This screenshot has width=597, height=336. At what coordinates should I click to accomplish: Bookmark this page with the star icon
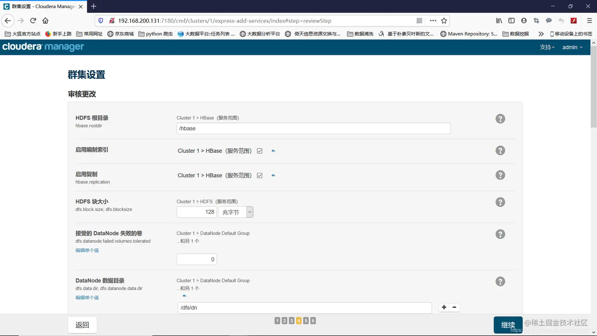444,21
